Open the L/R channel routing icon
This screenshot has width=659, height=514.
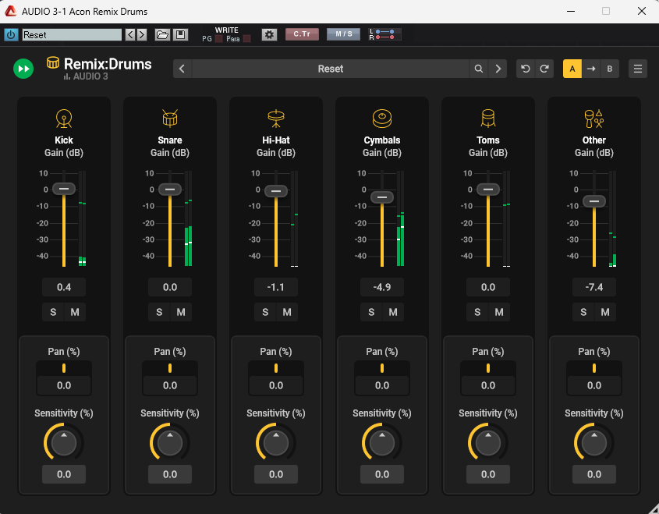click(x=384, y=34)
